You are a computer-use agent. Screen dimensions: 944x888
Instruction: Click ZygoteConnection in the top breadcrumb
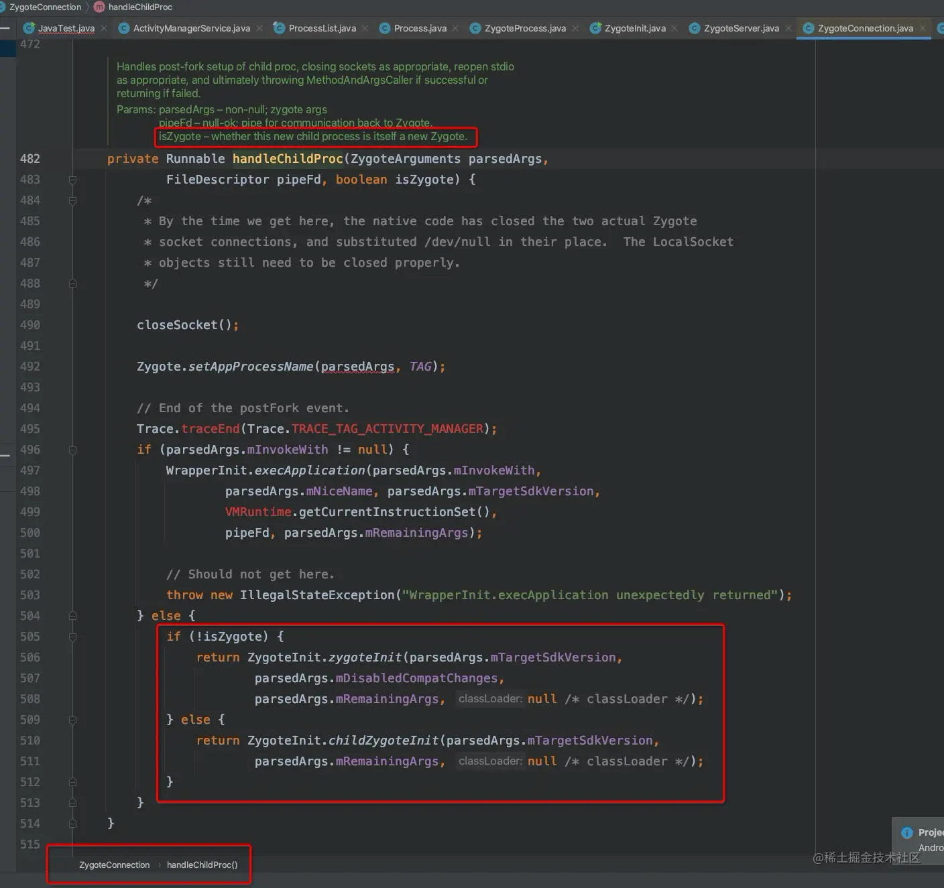click(45, 7)
